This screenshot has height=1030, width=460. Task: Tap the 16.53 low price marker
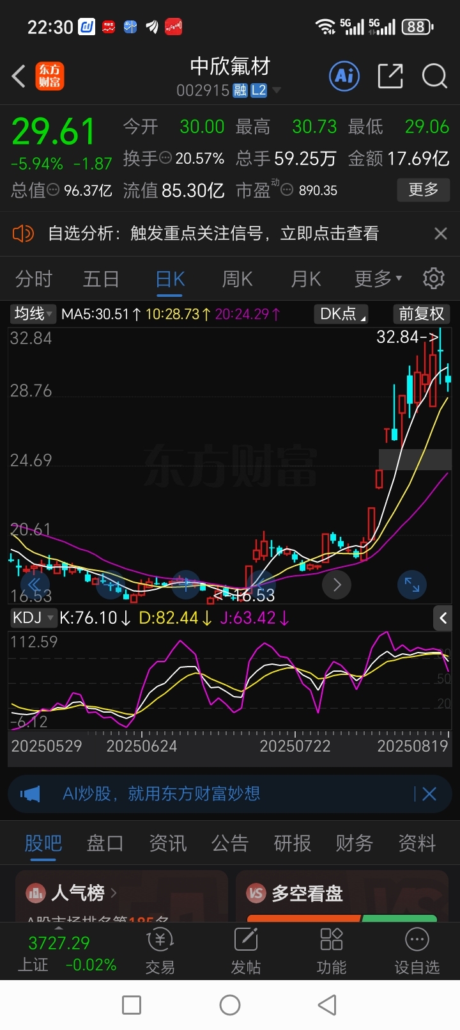[245, 596]
